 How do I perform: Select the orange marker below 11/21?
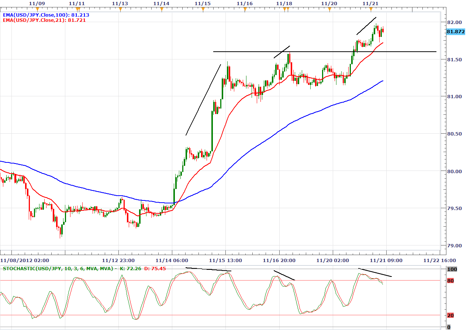coord(371,9)
